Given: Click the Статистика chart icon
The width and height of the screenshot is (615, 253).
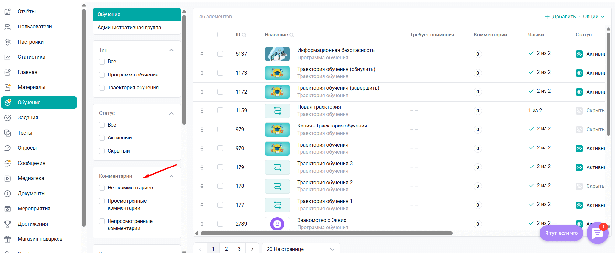Looking at the screenshot, I should coord(7,57).
